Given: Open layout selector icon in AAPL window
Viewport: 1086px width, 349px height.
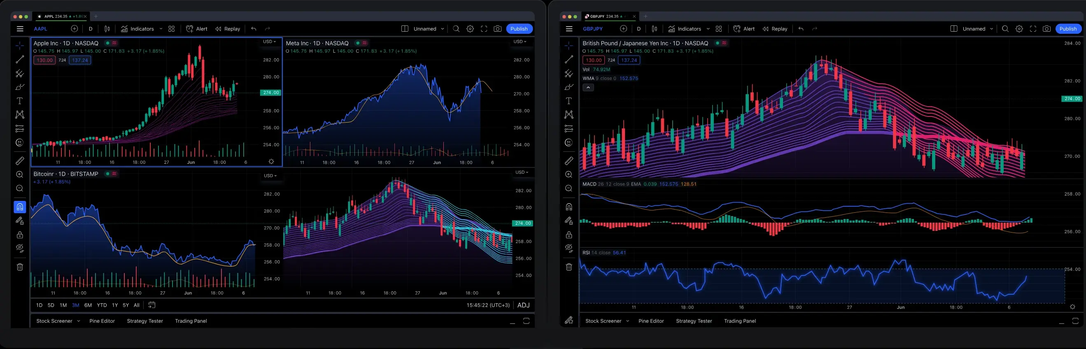Looking at the screenshot, I should [405, 29].
